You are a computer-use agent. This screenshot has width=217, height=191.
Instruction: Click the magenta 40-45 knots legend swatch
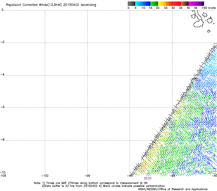click(x=192, y=4)
